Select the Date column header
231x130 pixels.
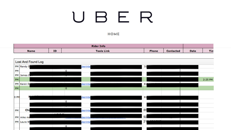[193, 51]
